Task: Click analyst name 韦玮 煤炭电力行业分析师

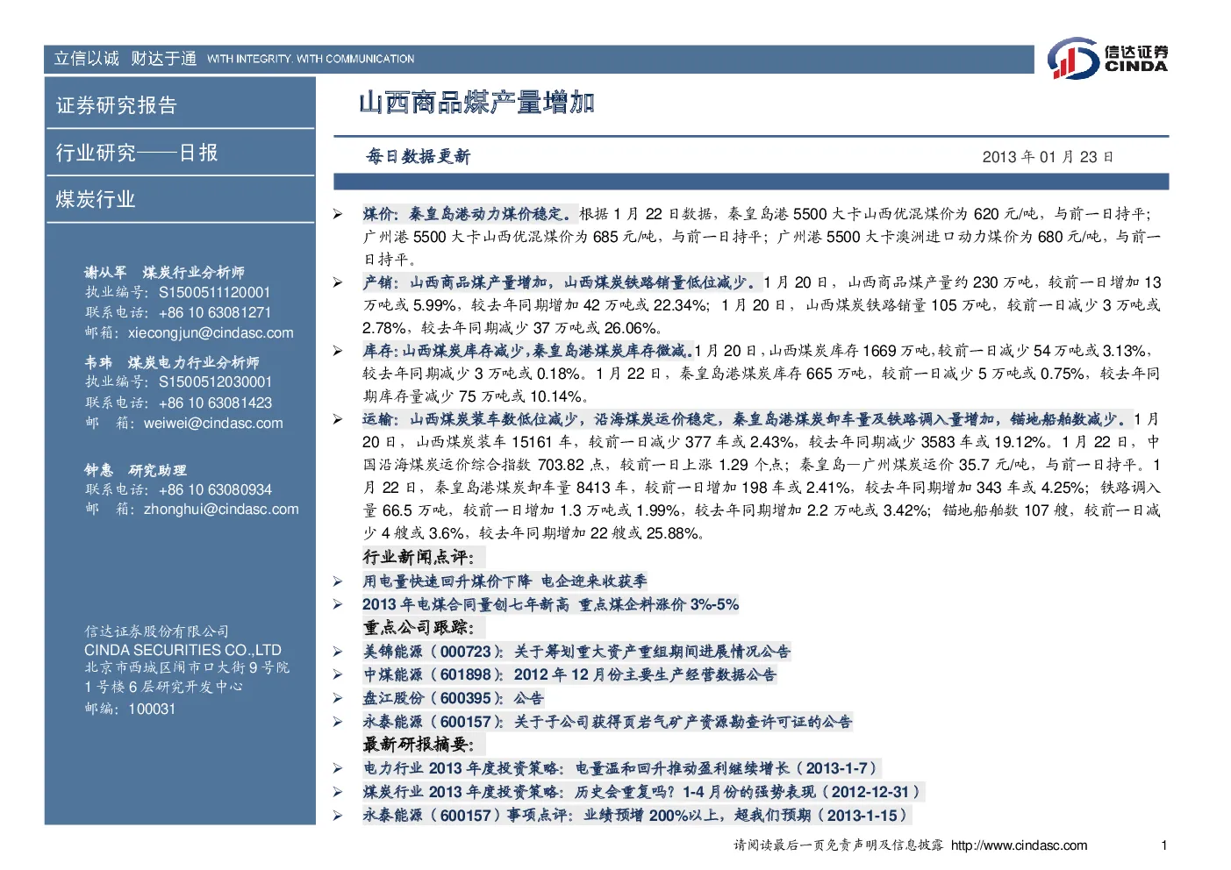Action: click(x=172, y=363)
